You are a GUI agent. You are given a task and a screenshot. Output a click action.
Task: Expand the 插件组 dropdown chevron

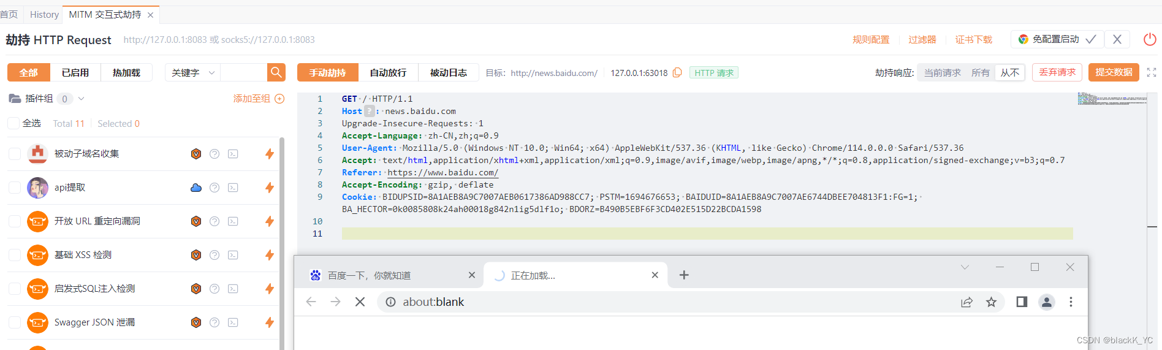(x=81, y=99)
